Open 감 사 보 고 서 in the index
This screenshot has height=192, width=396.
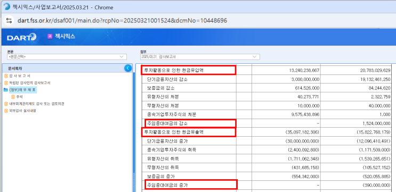tap(20, 76)
